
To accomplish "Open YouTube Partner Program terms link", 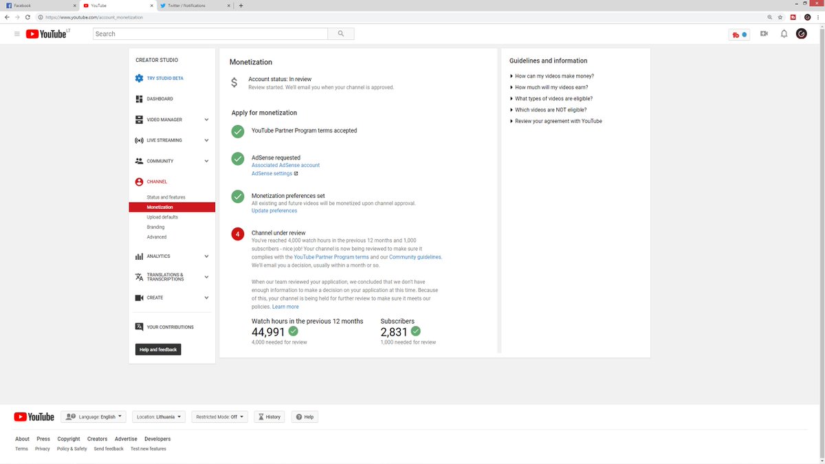I will click(331, 256).
